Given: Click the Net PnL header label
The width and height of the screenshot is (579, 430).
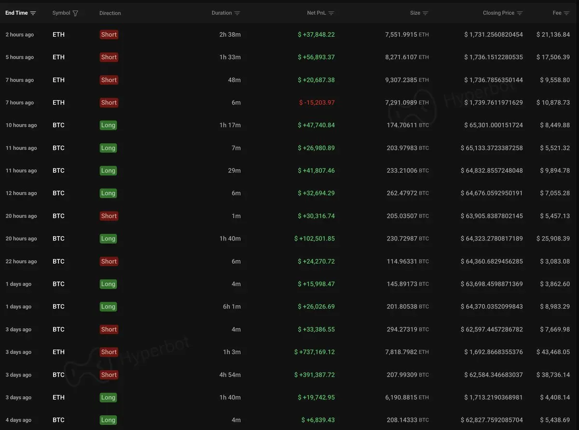Looking at the screenshot, I should pyautogui.click(x=317, y=13).
